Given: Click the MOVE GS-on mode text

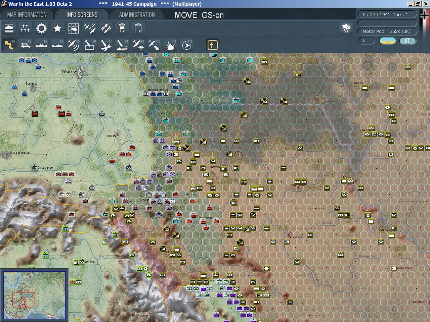Looking at the screenshot, I should 199,15.
